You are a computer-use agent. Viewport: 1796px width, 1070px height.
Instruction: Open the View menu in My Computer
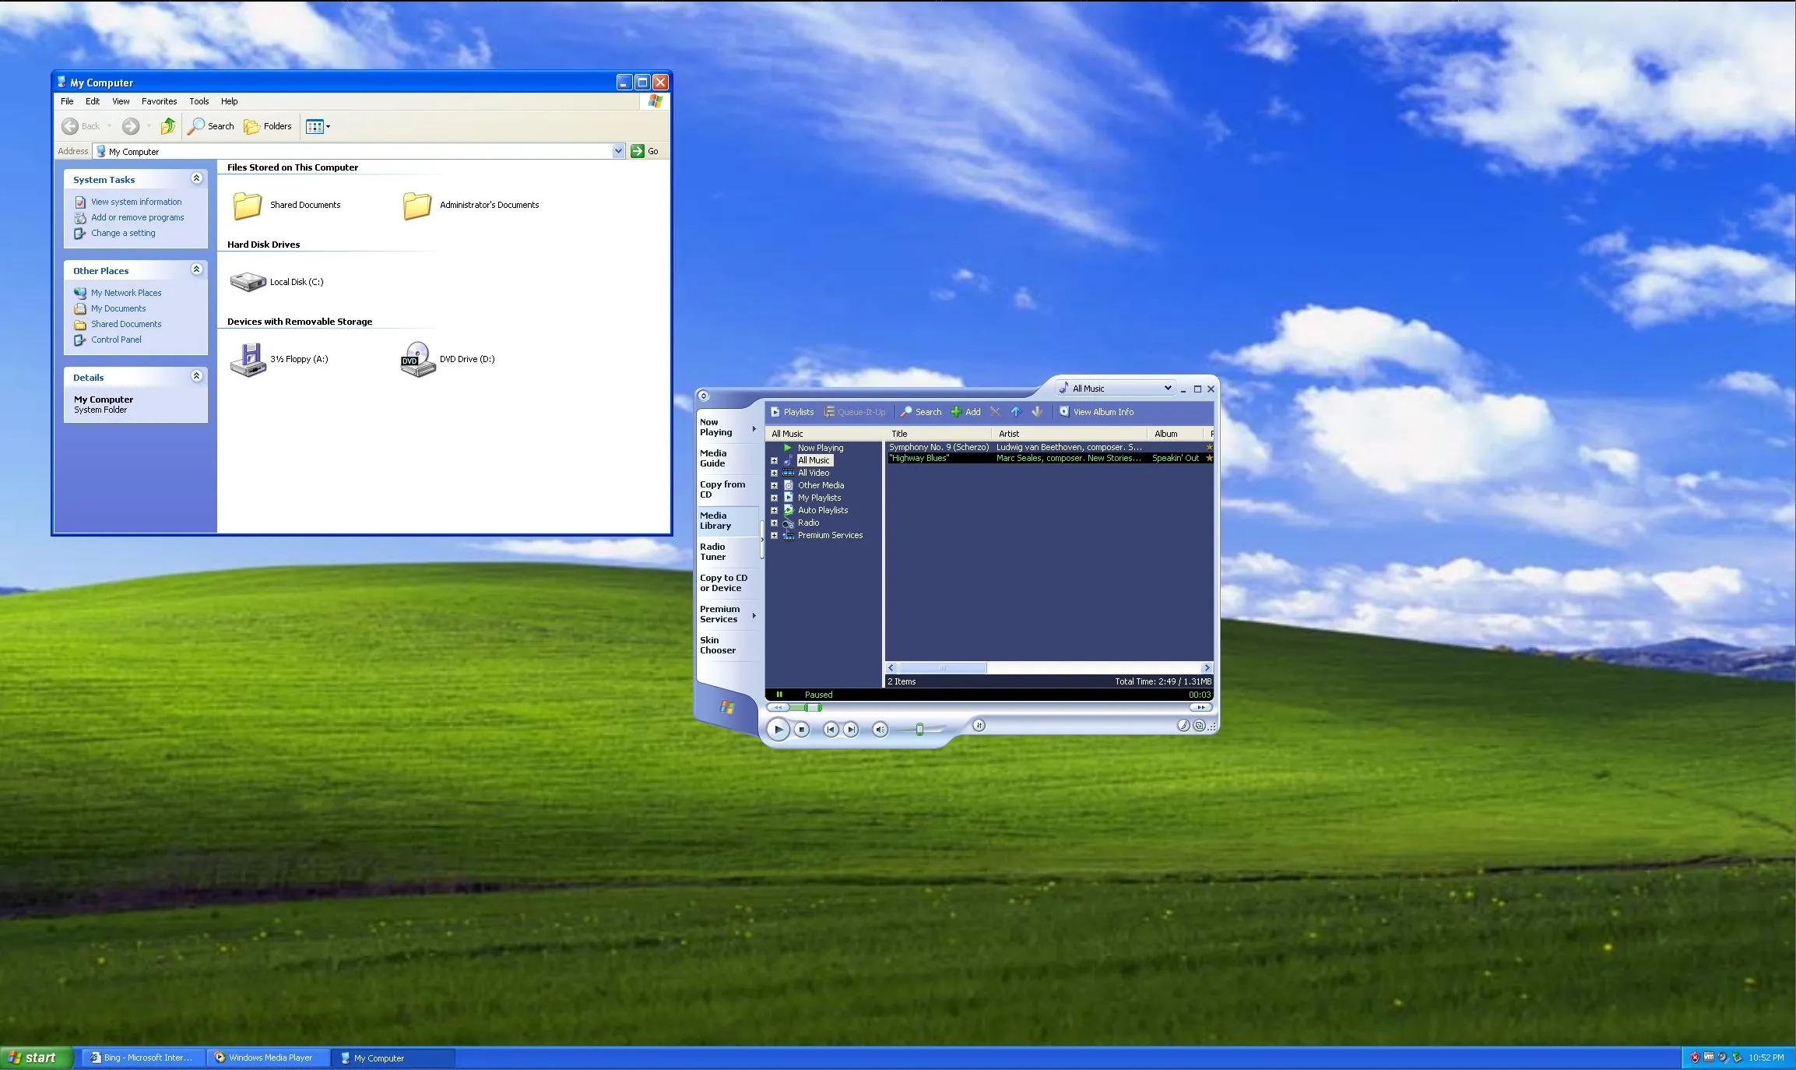click(x=121, y=100)
